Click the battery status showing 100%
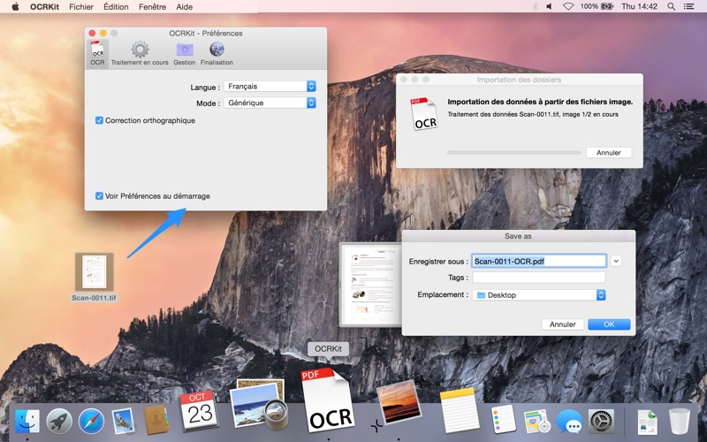 (x=597, y=6)
